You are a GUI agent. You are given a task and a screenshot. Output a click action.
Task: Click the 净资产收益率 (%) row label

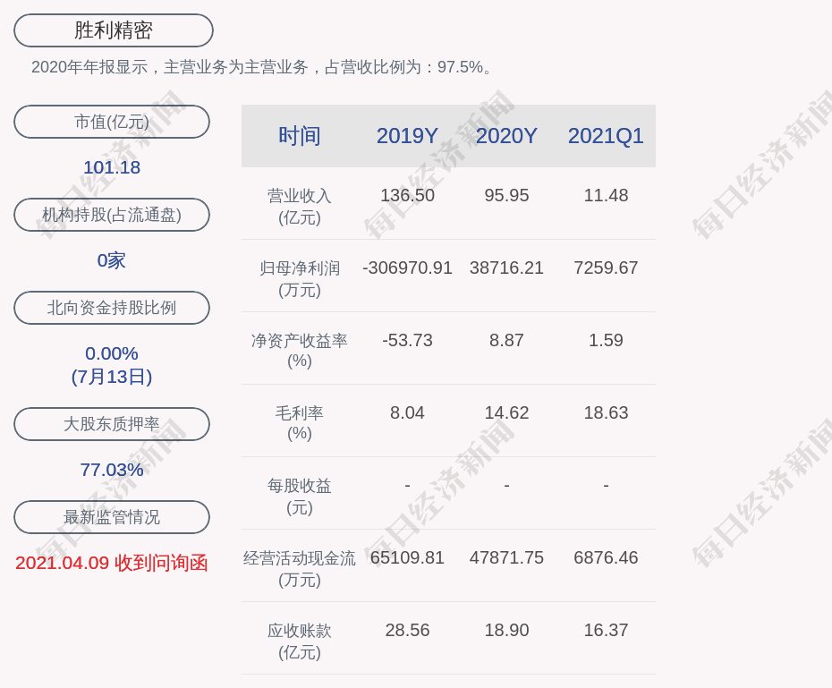pos(300,351)
